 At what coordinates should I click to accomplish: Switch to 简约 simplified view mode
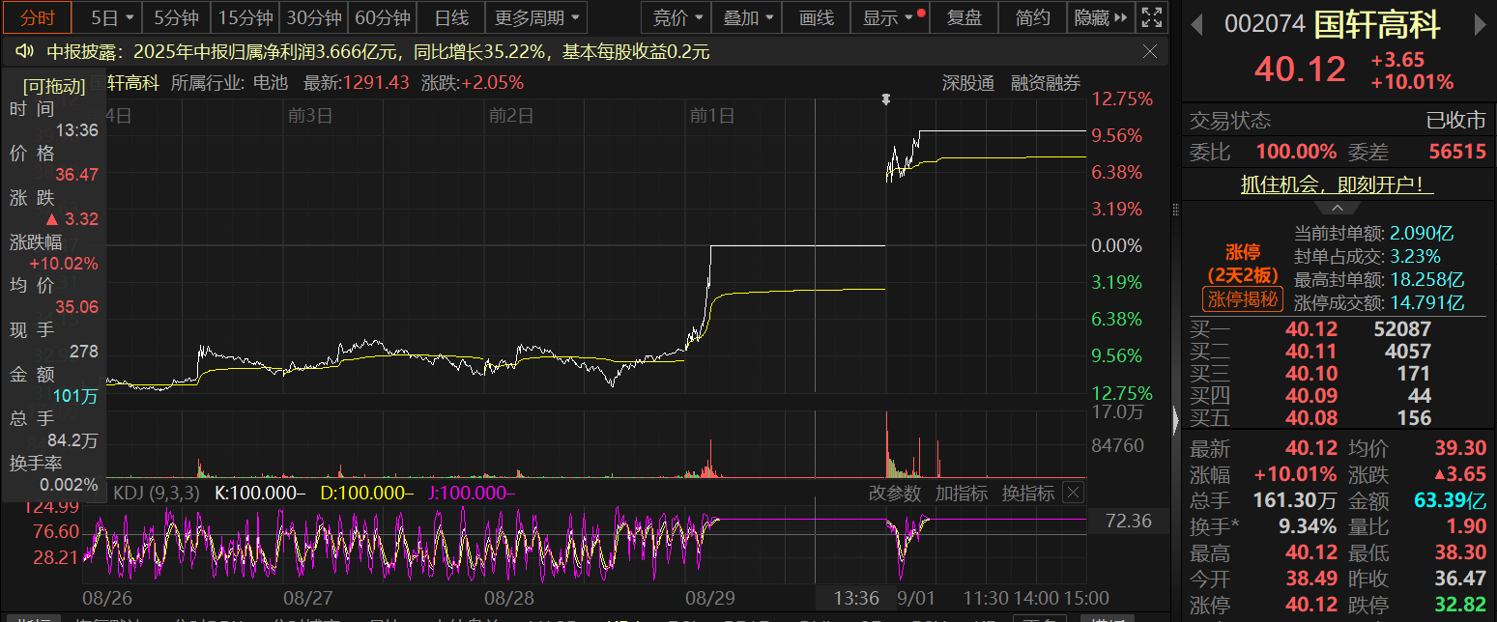[x=1032, y=17]
